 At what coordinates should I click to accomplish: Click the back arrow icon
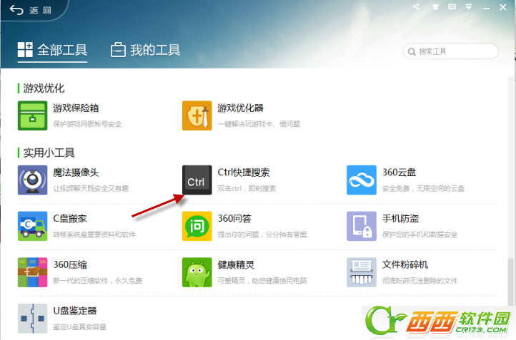pyautogui.click(x=16, y=10)
